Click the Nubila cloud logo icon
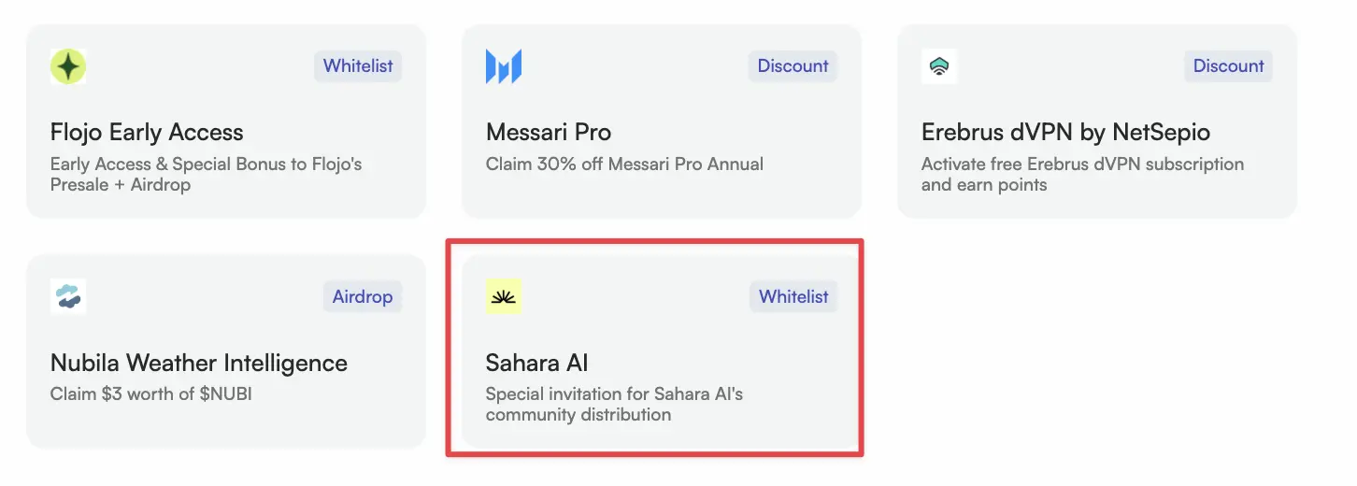Image resolution: width=1357 pixels, height=486 pixels. (x=68, y=296)
